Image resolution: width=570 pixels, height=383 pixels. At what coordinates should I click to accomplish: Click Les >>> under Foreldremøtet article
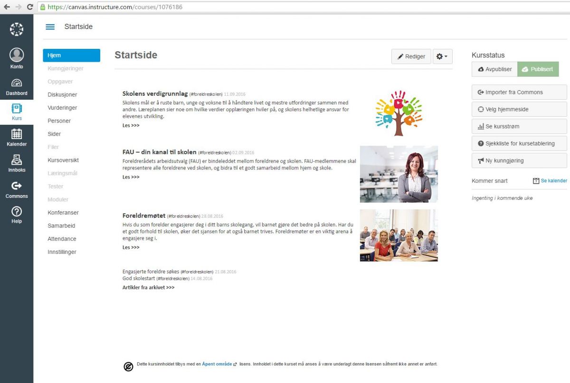pyautogui.click(x=131, y=247)
